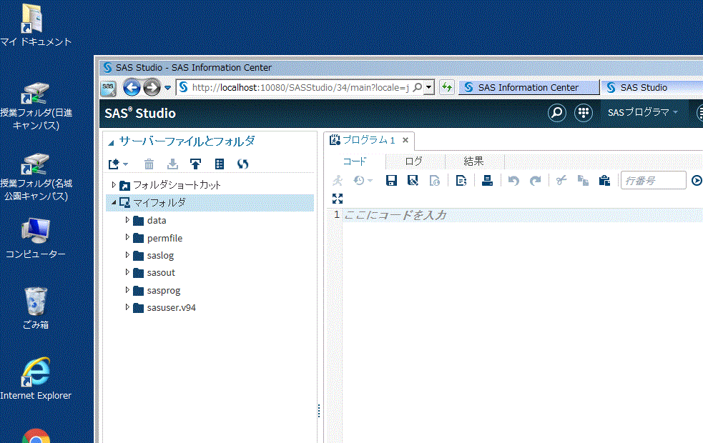Switch to SAS Studio browser tab
This screenshot has width=703, height=443.
tap(651, 87)
